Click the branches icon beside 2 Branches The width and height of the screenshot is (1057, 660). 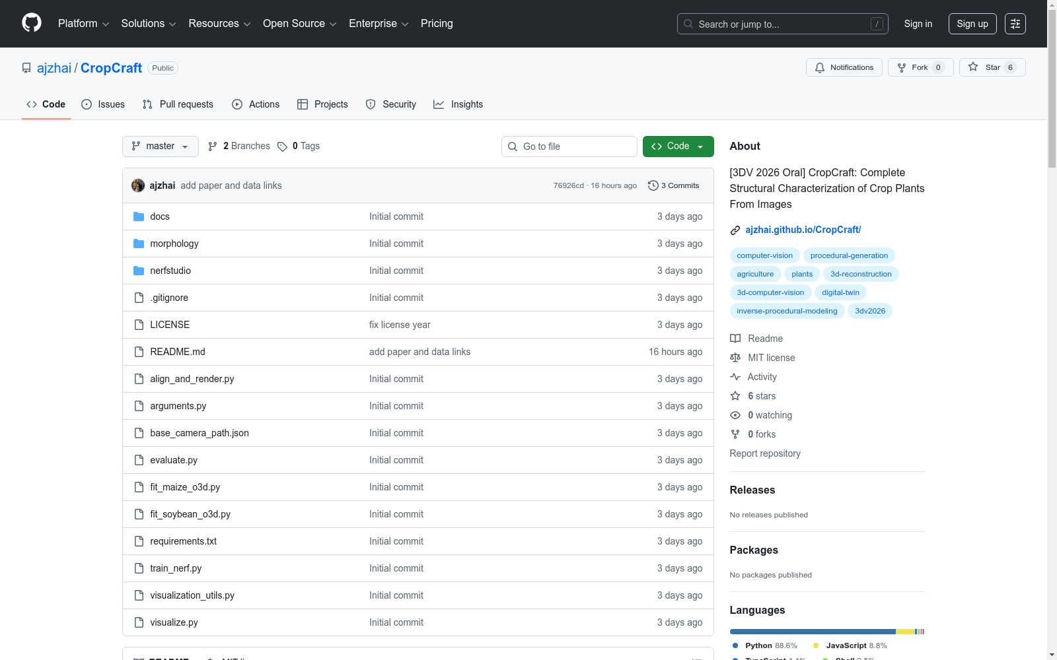pos(213,147)
